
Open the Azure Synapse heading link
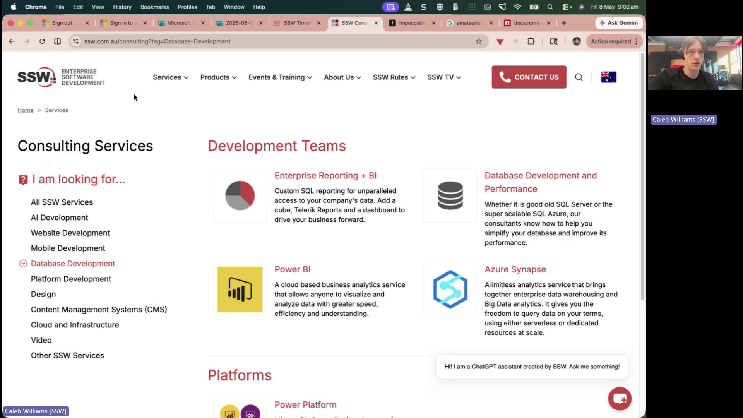click(515, 269)
